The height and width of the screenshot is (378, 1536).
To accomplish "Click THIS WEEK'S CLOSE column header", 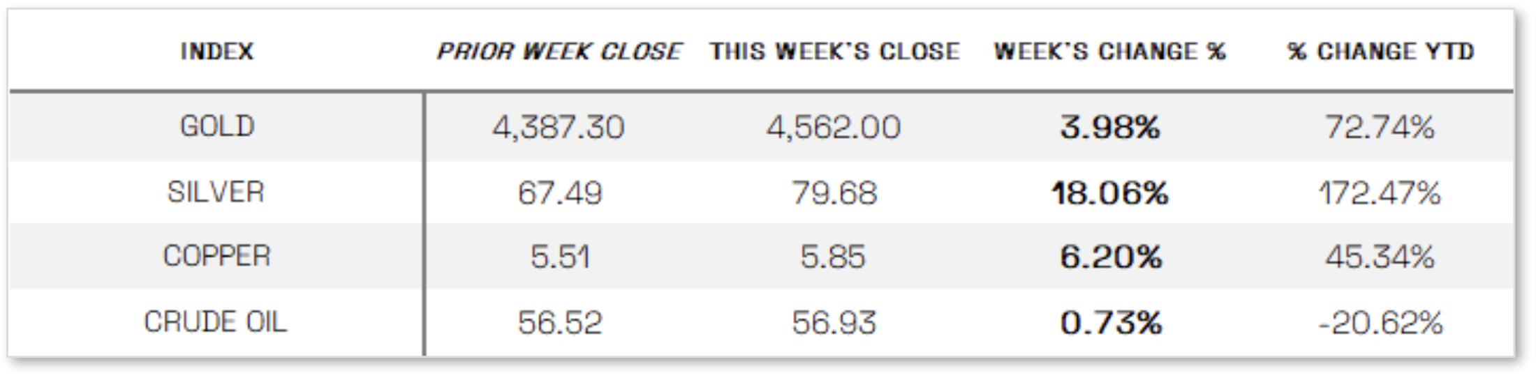I will click(x=834, y=51).
